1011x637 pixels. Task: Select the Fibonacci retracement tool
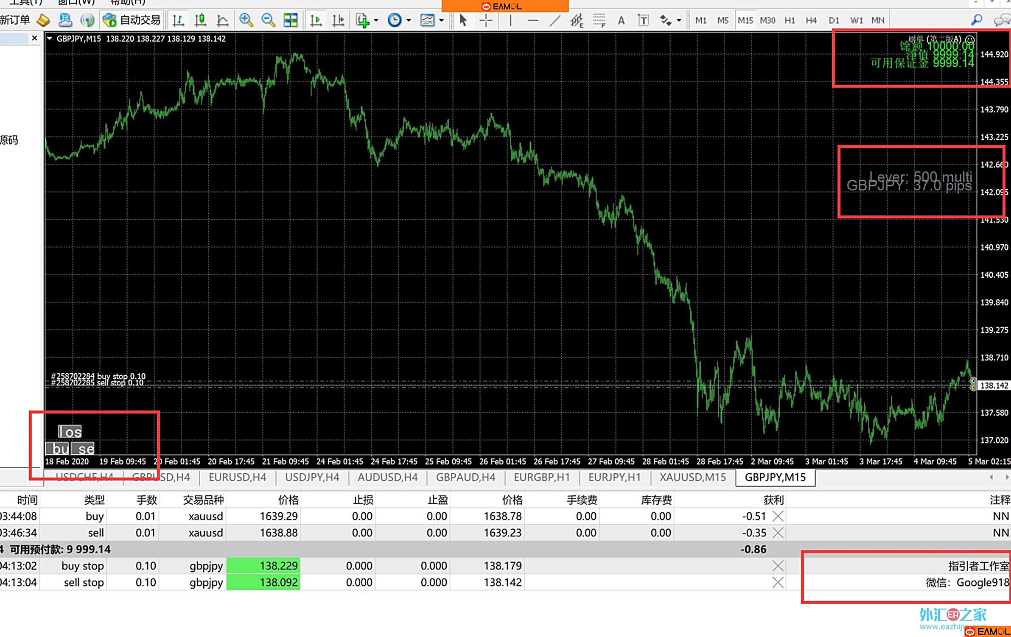click(599, 20)
